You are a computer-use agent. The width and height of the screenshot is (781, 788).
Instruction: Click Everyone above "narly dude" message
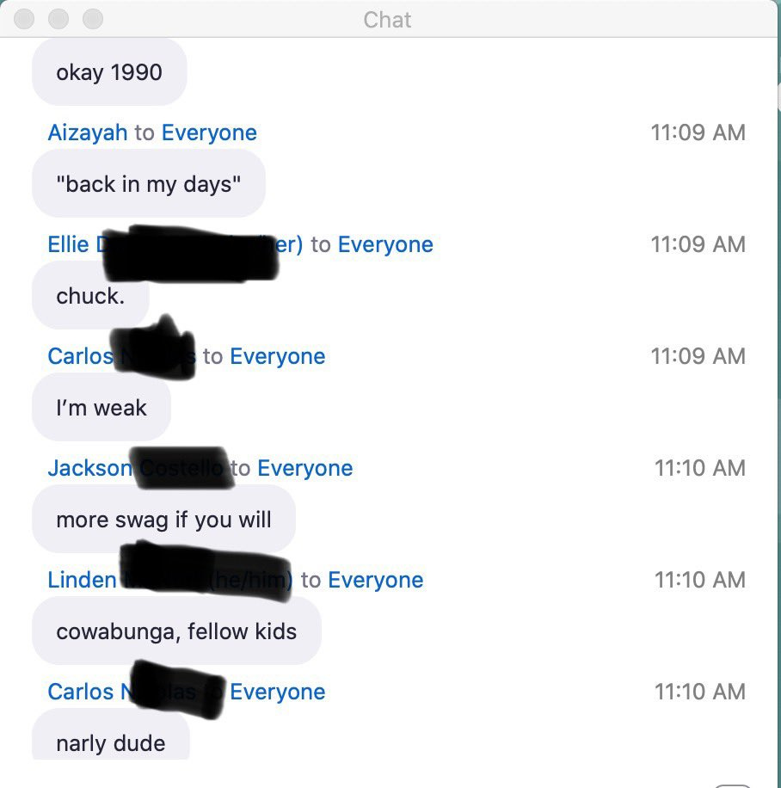tap(278, 692)
